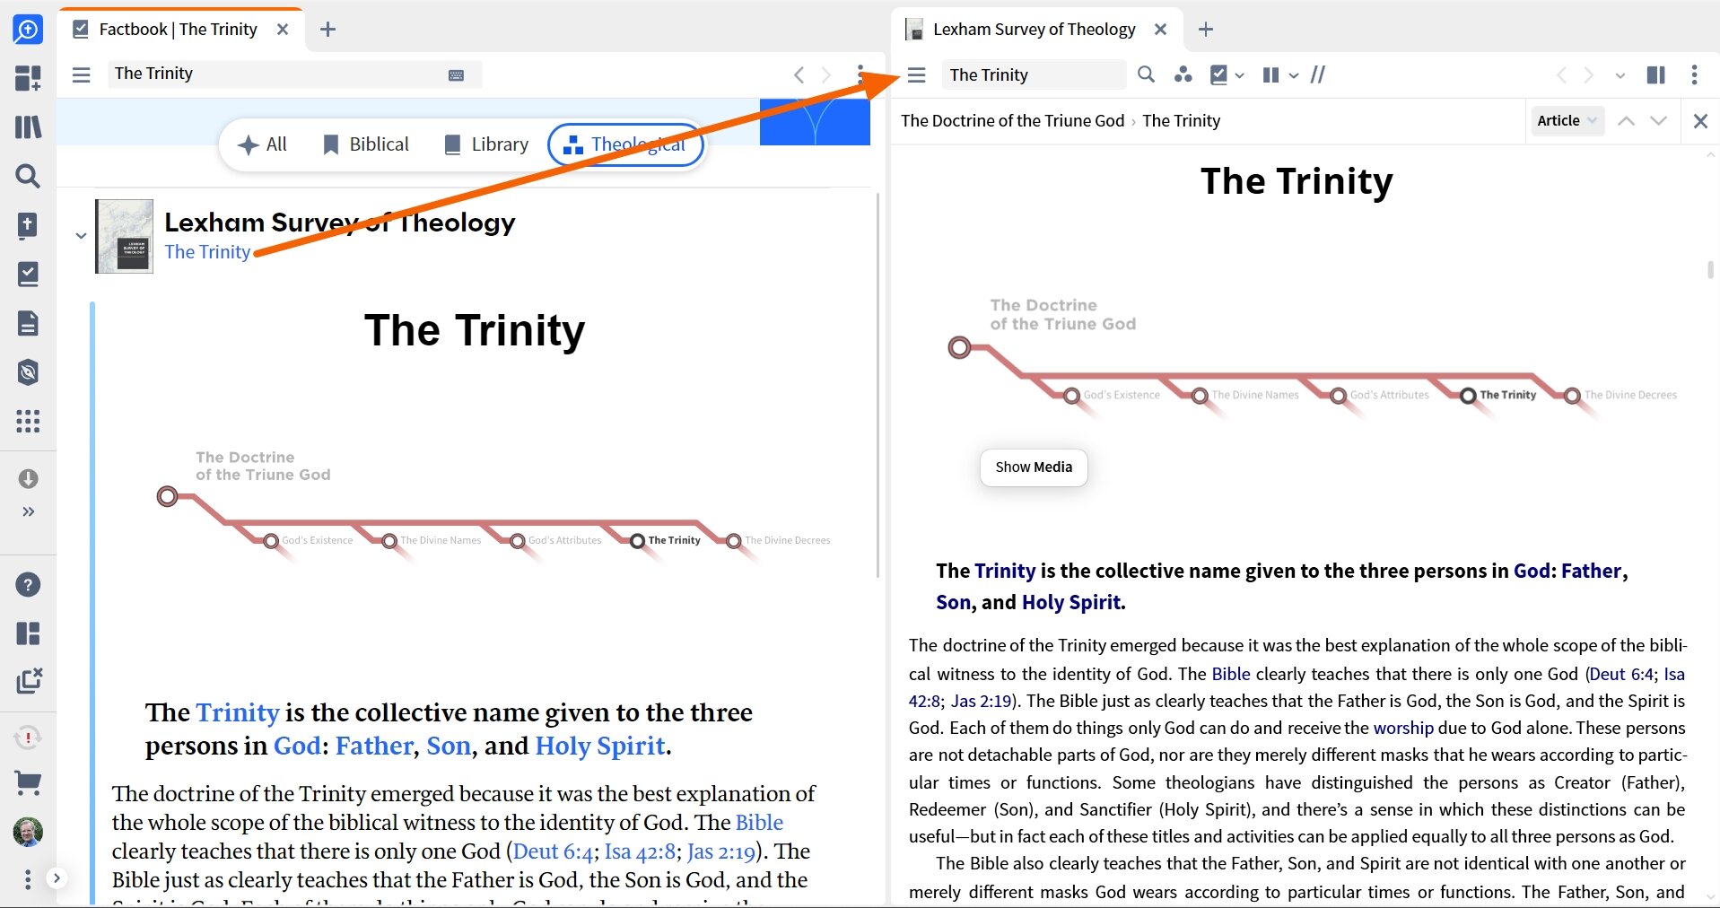
Task: Select the Library filter in Factbook
Action: pyautogui.click(x=487, y=144)
